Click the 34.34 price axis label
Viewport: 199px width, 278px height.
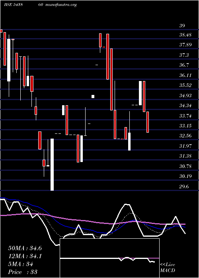[185, 106]
